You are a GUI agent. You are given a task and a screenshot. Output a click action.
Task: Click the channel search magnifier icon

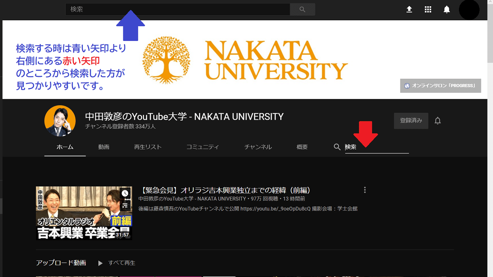click(337, 147)
